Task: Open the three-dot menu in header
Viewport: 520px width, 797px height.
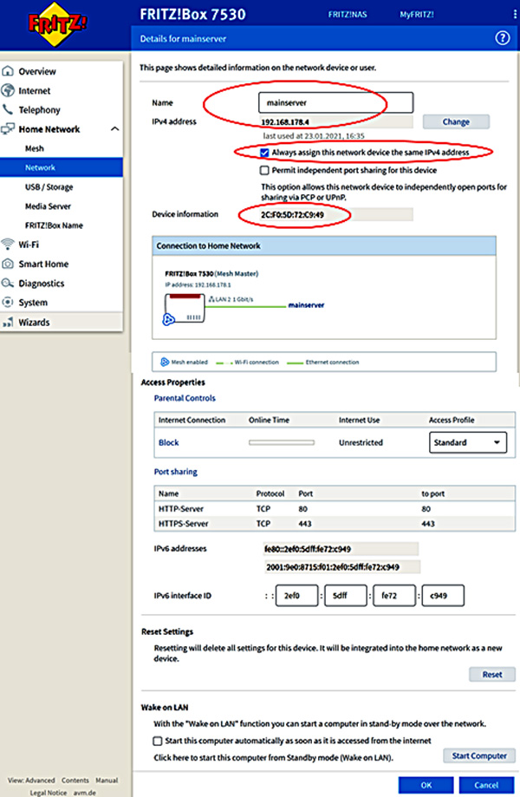Action: point(515,14)
